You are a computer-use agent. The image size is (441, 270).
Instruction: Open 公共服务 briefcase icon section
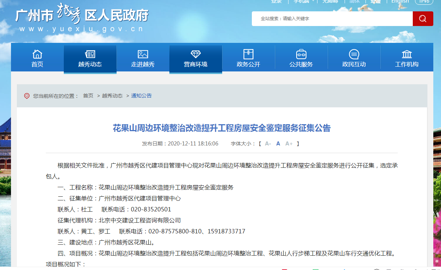coord(301,55)
